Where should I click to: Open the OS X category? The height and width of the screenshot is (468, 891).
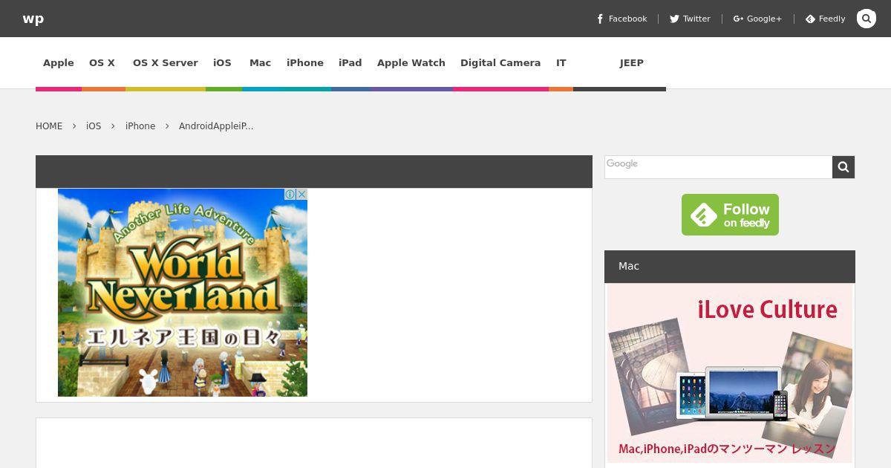pos(102,63)
